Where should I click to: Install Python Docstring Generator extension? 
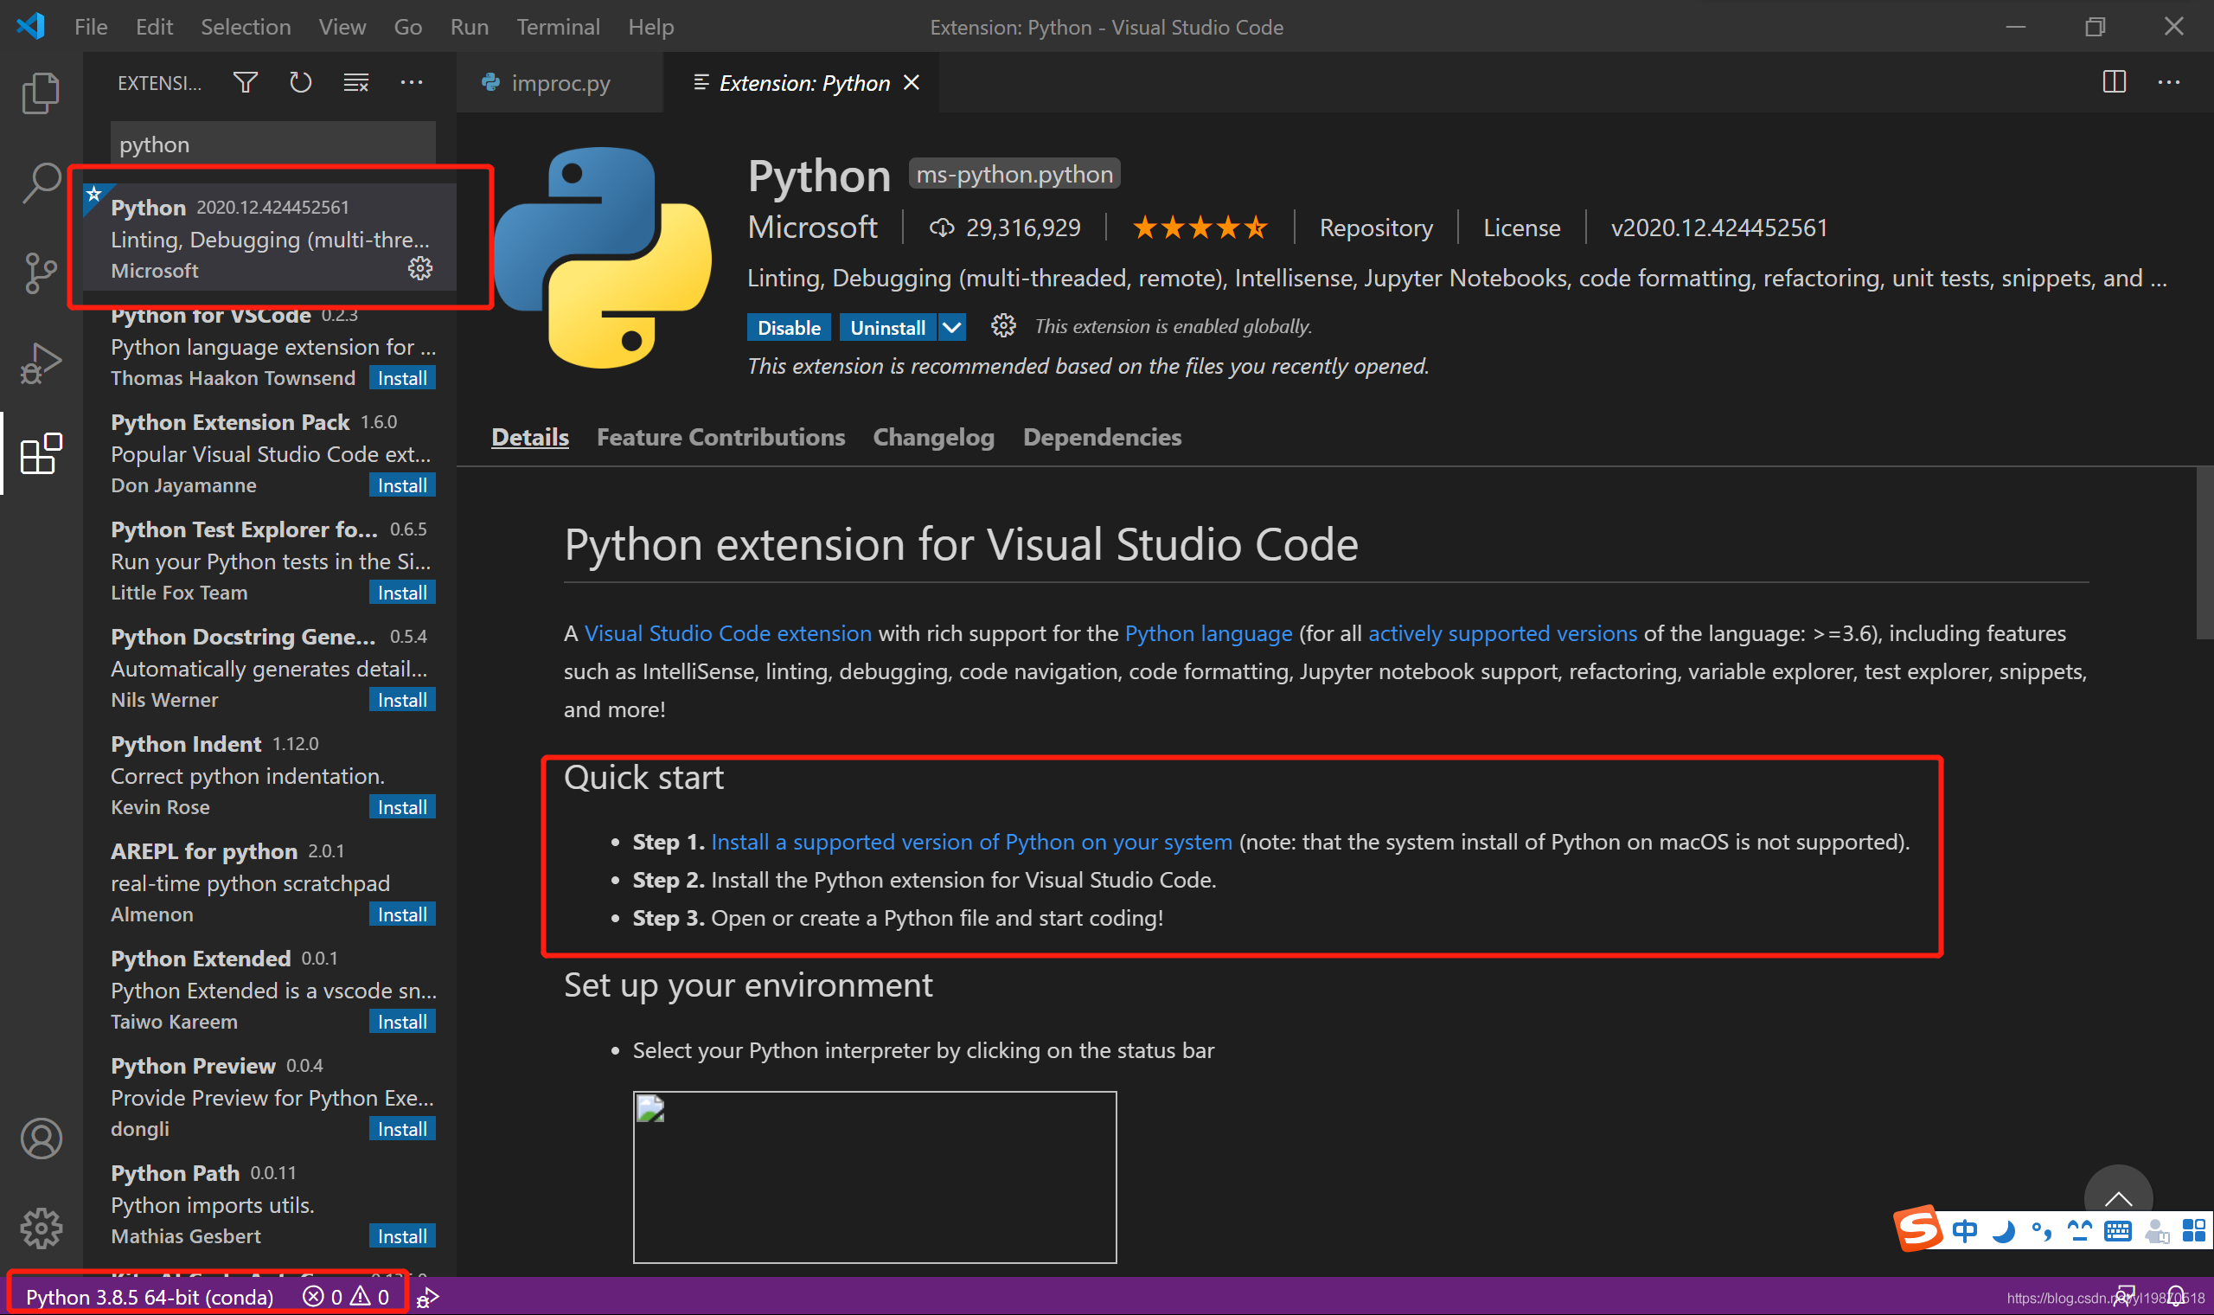pos(402,700)
